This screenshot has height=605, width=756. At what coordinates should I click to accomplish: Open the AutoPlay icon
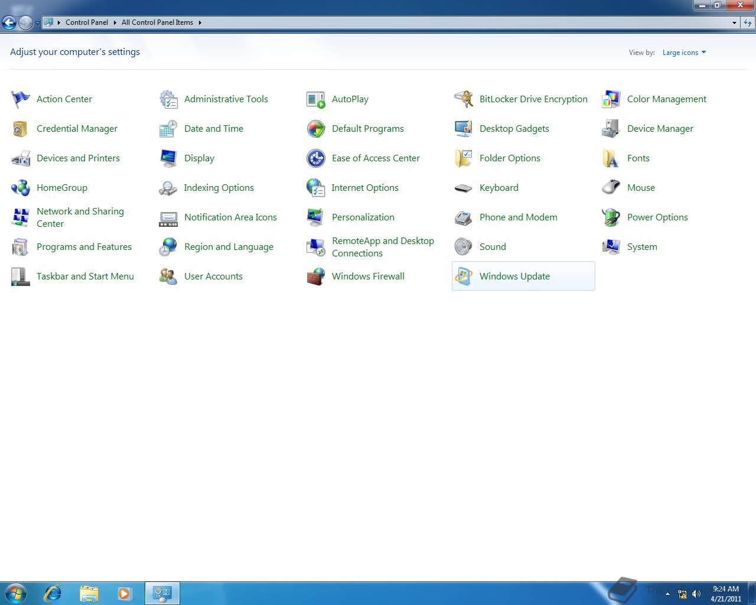pyautogui.click(x=316, y=99)
